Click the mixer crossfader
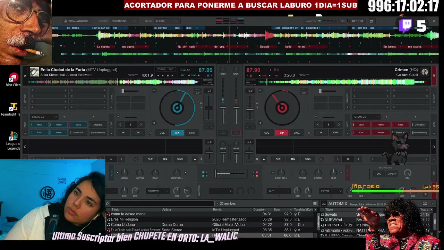Screen dimensions: 444x250 coord(230,173)
